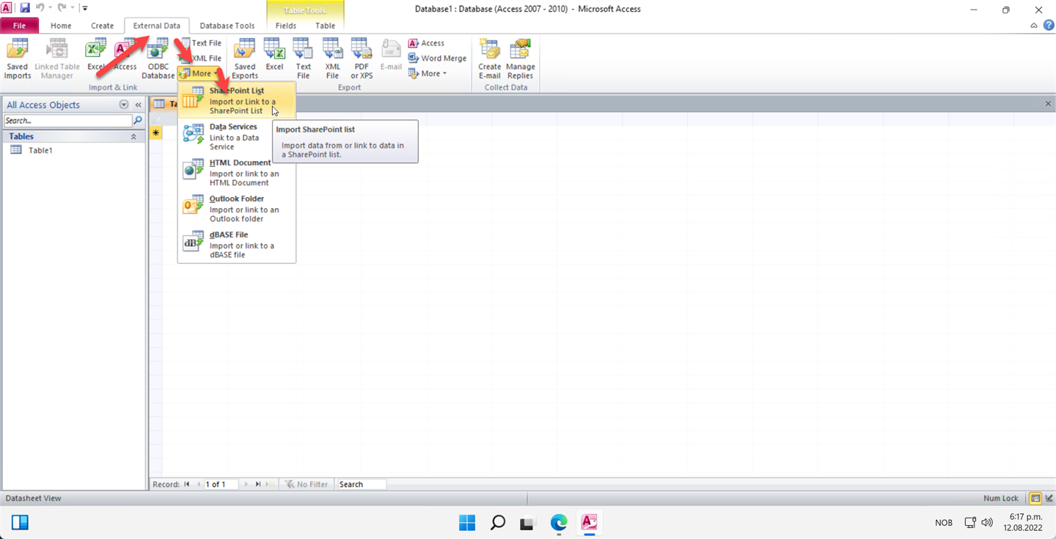
Task: Open the widgets panel on taskbar
Action: [x=21, y=523]
